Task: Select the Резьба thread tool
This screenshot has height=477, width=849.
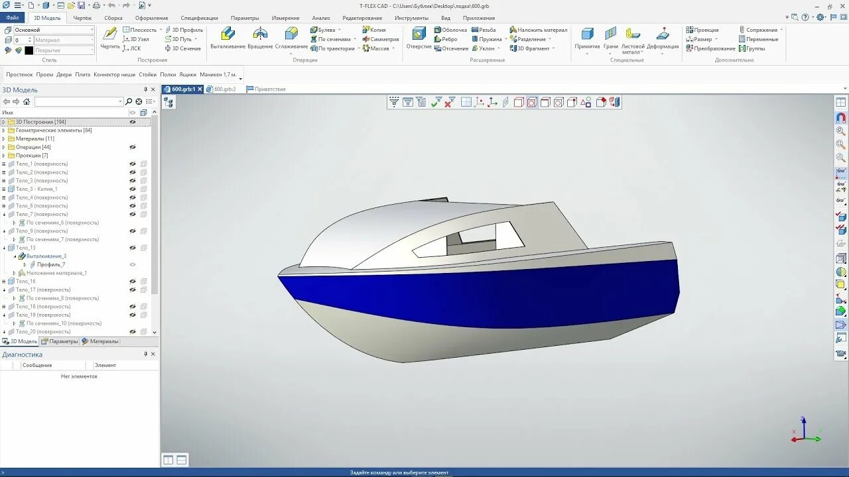Action: point(484,30)
